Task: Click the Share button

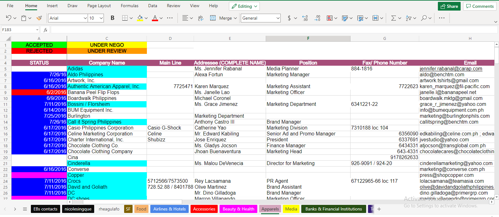Action: (449, 6)
